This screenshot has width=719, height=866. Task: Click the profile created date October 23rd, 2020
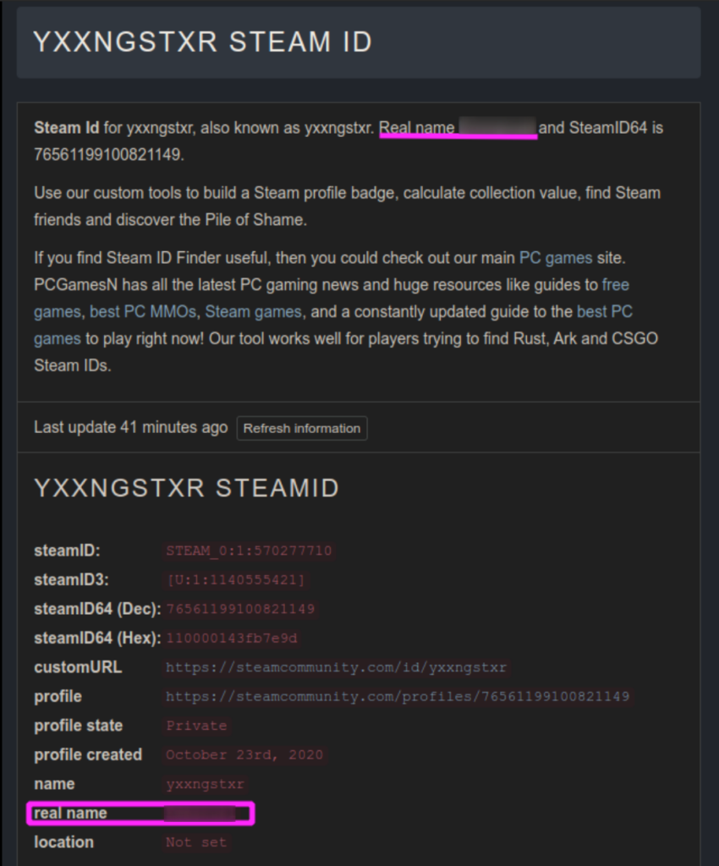(x=244, y=755)
